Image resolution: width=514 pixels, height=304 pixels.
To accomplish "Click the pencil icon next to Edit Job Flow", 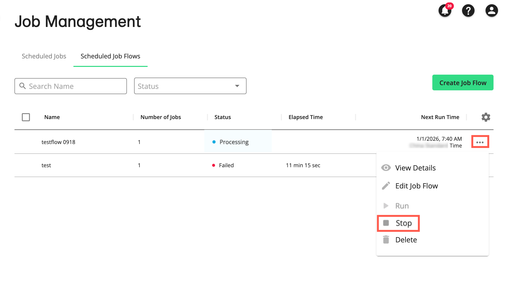I will pos(386,186).
